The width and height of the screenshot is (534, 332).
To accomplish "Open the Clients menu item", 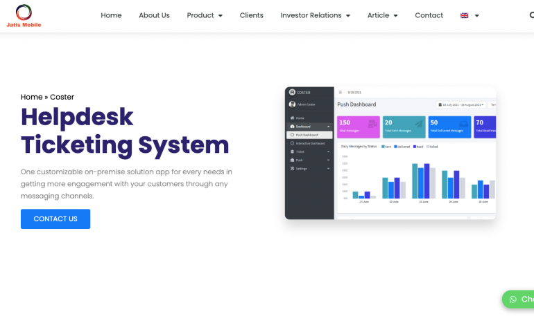I will click(251, 15).
